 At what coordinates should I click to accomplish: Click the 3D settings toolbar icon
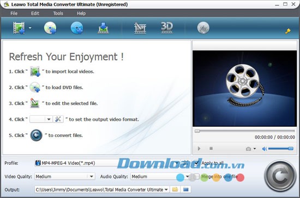coord(167,28)
